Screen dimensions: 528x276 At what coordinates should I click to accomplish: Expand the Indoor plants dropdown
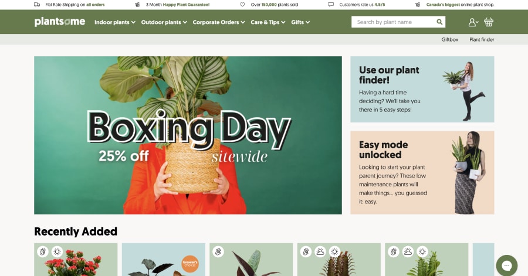[x=115, y=22]
